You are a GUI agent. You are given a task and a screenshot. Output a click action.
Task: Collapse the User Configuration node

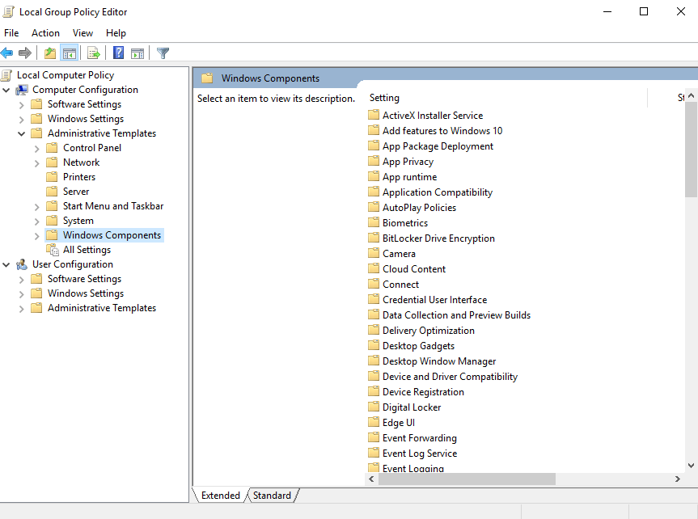tap(6, 264)
